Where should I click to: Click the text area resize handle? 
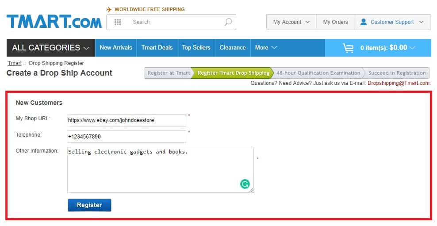pyautogui.click(x=251, y=190)
